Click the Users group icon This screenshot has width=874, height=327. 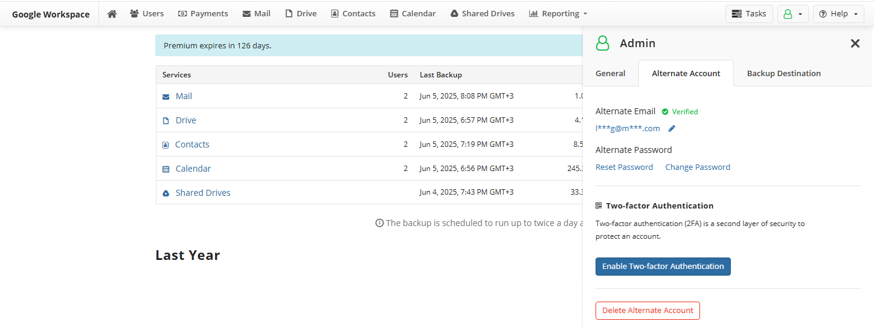pyautogui.click(x=135, y=13)
